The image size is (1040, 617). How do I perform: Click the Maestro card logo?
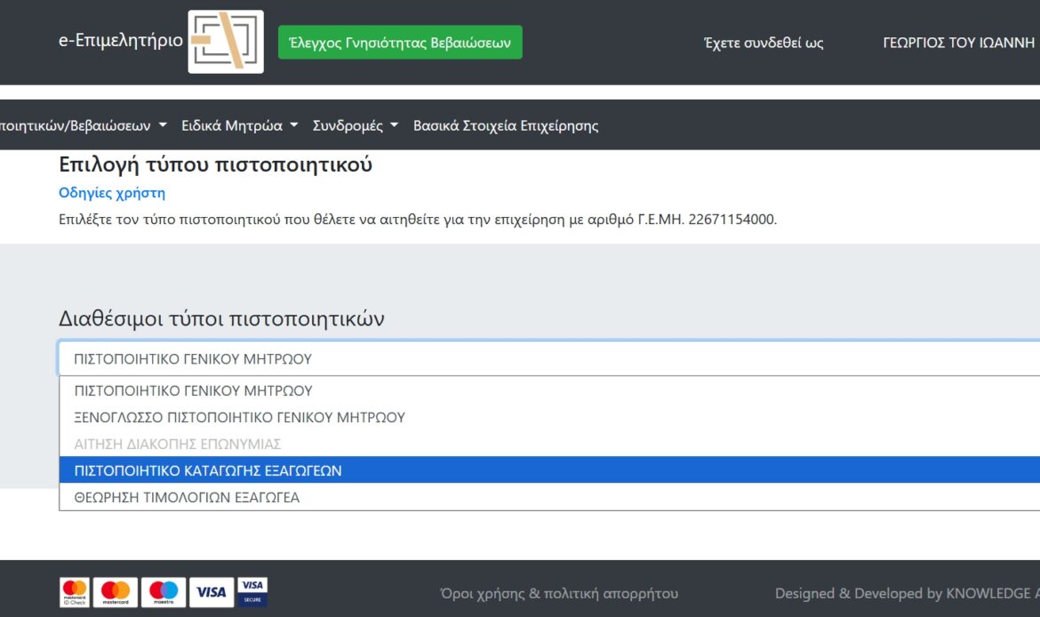164,591
